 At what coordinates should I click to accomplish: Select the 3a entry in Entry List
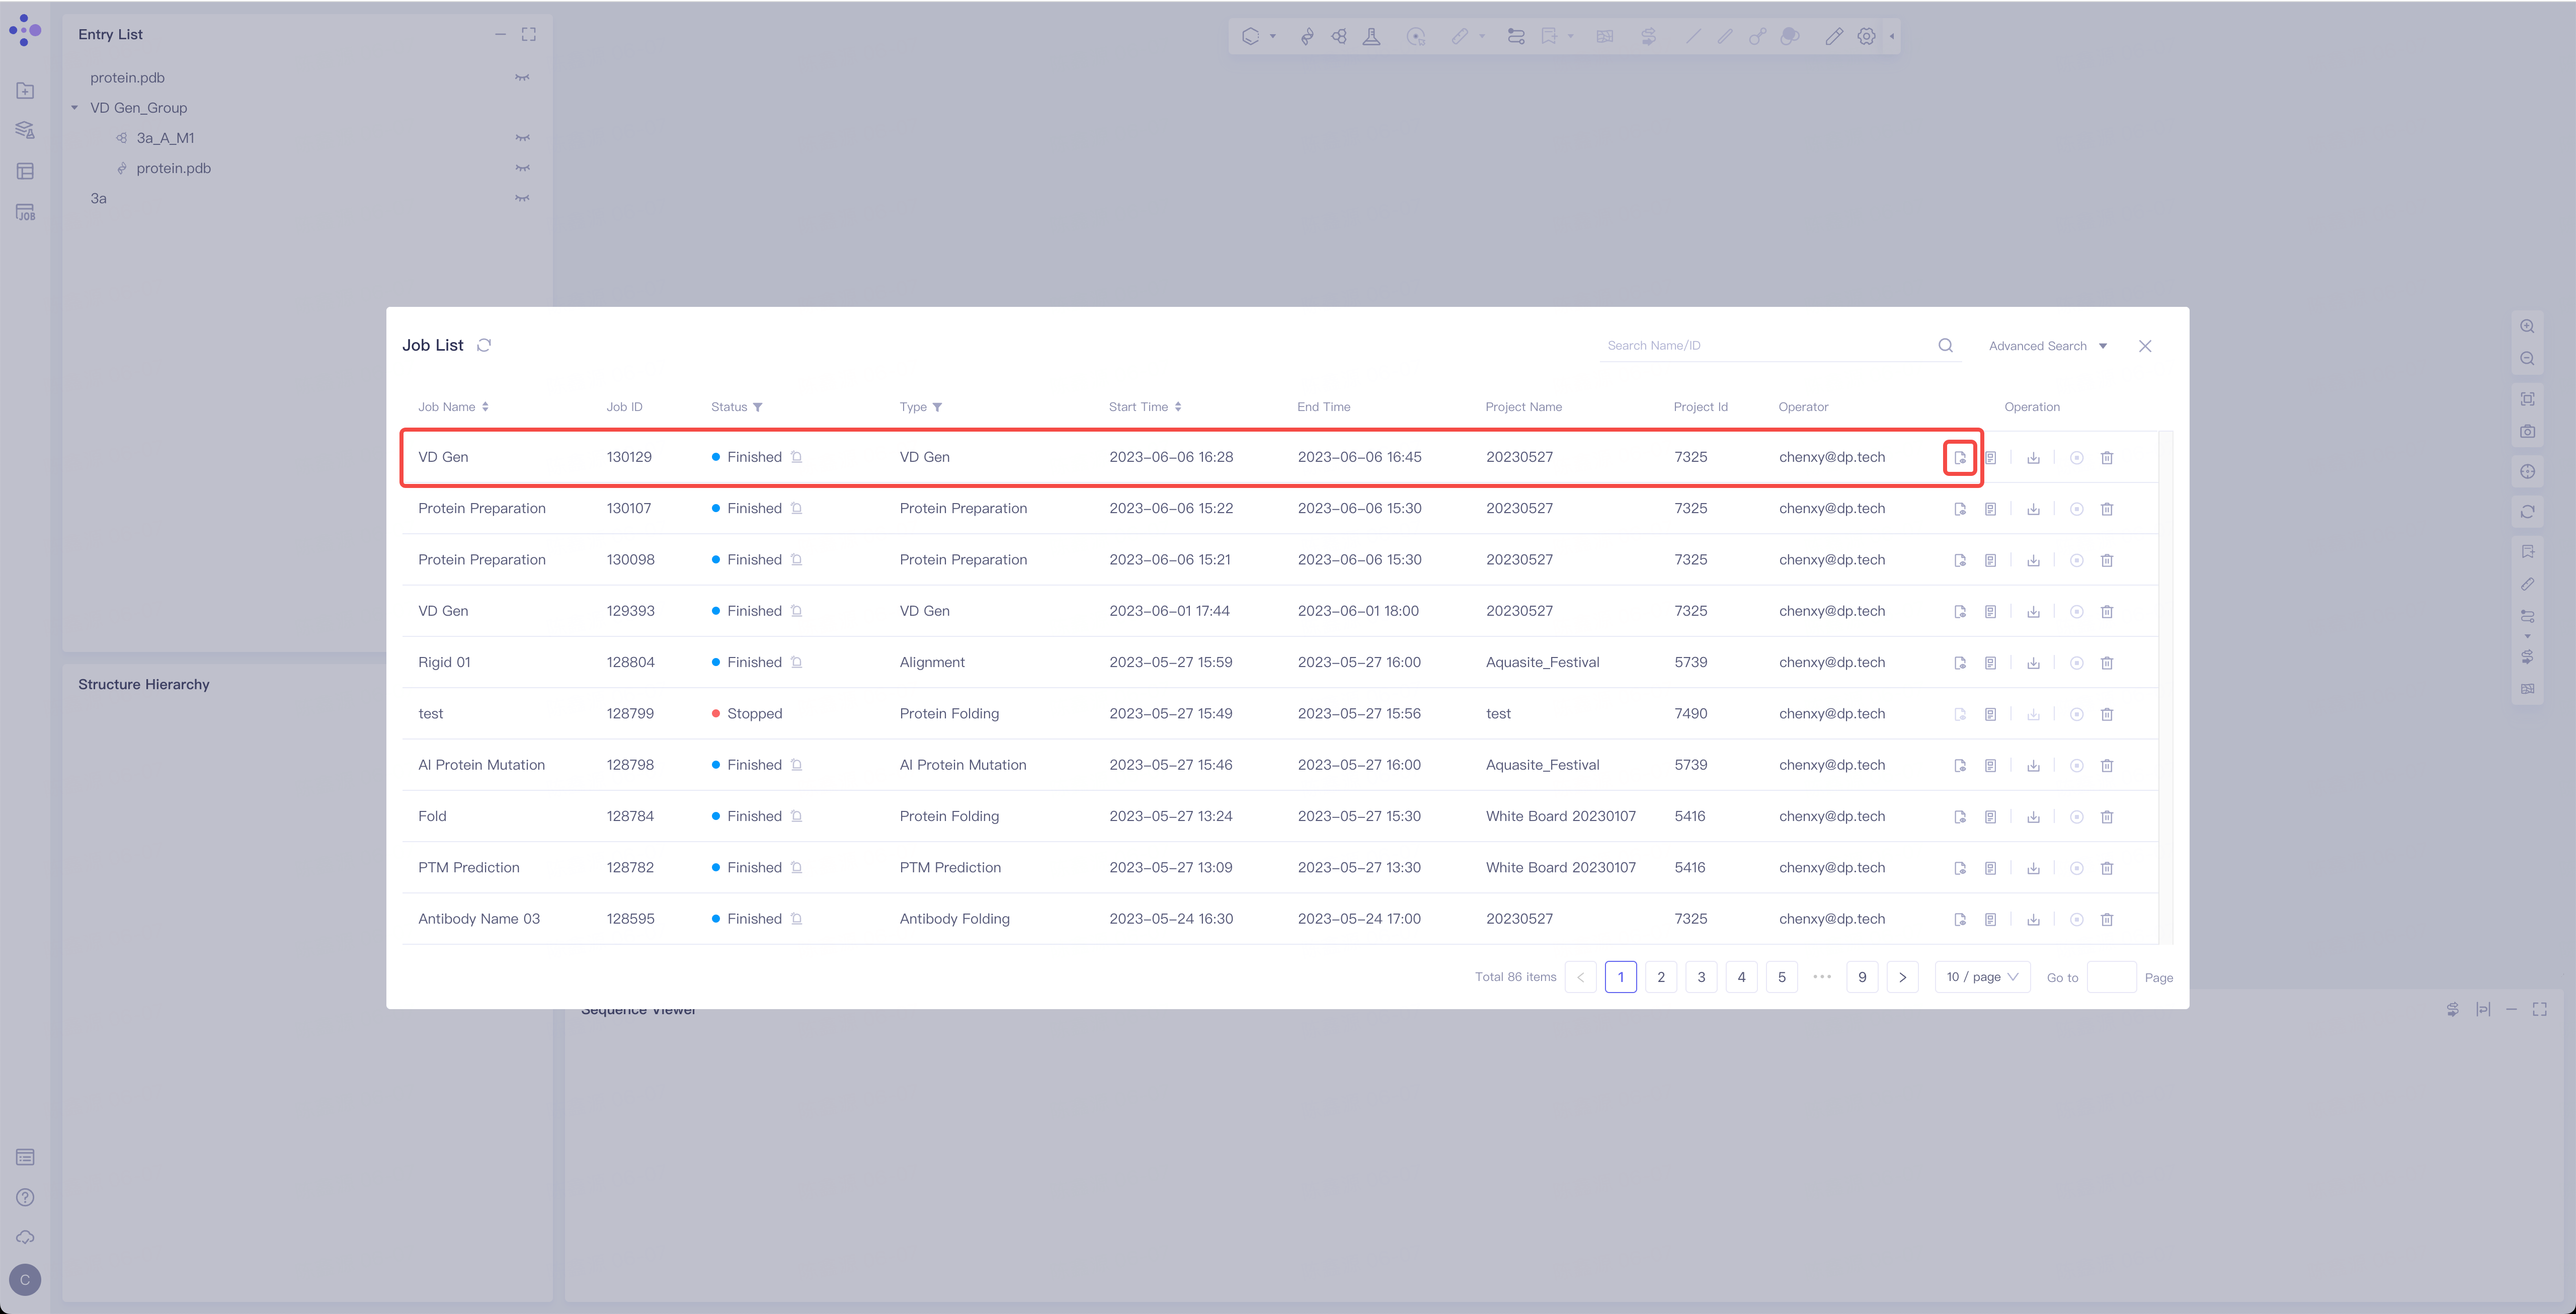[98, 198]
